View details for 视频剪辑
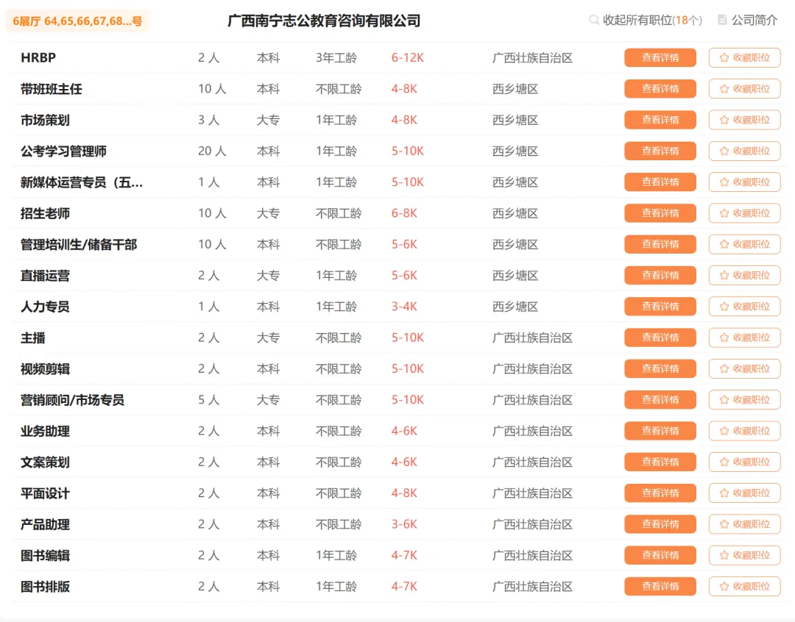 [660, 369]
